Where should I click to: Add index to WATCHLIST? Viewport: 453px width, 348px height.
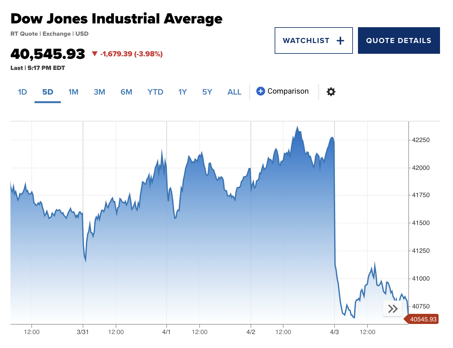click(314, 40)
